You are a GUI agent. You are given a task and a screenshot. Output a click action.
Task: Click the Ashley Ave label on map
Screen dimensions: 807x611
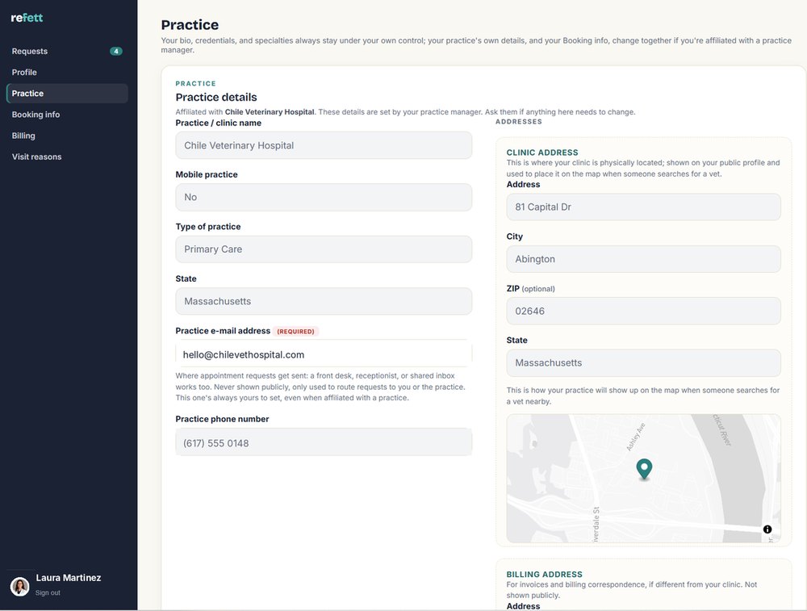point(636,437)
